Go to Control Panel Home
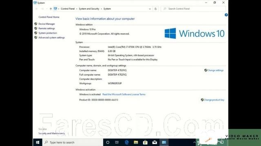The image size is (261, 146). click(49, 17)
